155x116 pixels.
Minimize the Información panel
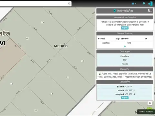pos(150,11)
